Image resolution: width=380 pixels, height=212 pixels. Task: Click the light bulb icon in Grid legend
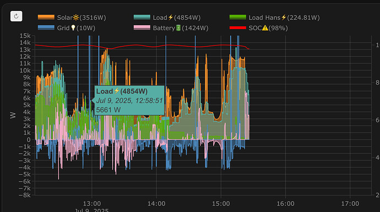pyautogui.click(x=73, y=28)
